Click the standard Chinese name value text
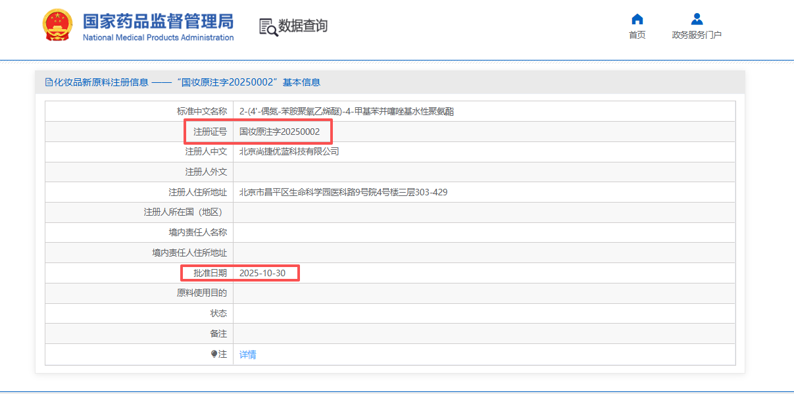The width and height of the screenshot is (794, 394). 346,111
